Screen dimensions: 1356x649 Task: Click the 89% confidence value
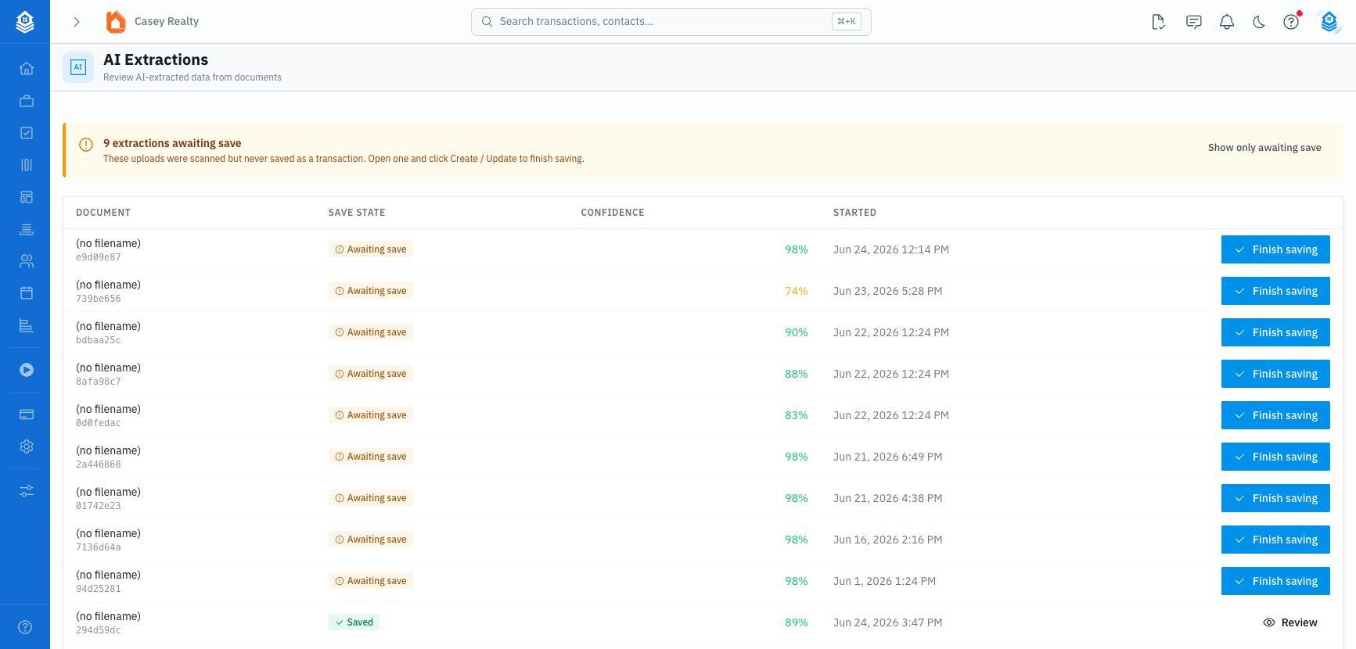tap(797, 622)
